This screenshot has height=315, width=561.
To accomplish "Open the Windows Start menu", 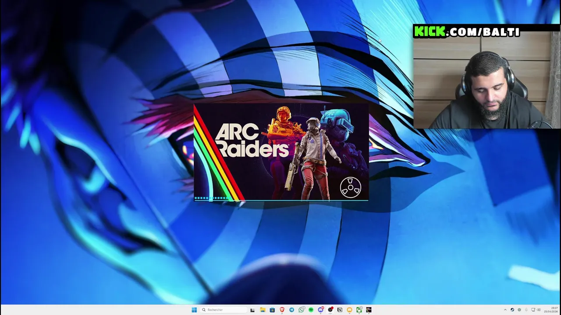I will (x=194, y=310).
